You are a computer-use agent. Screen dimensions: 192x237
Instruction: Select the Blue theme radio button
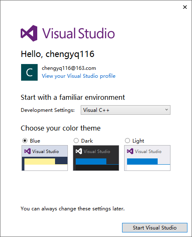25,141
